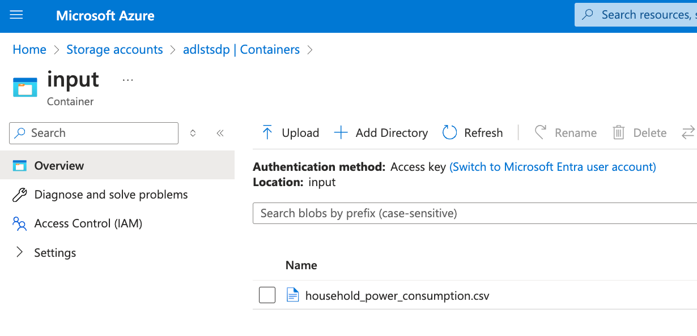Image resolution: width=697 pixels, height=336 pixels.
Task: Navigate to Home breadcrumb link
Action: coord(29,50)
